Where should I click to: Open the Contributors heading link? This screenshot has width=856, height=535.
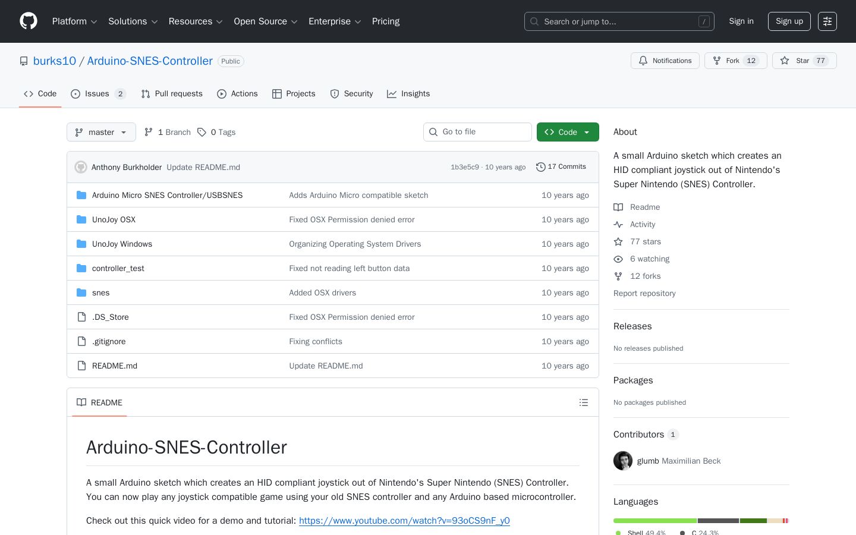tap(646, 435)
